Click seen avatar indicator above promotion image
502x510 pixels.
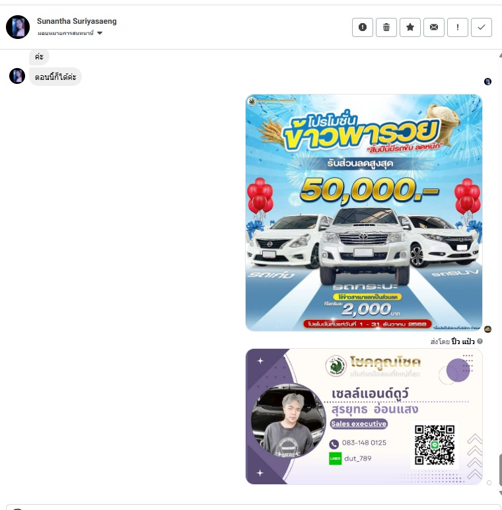pos(487,81)
